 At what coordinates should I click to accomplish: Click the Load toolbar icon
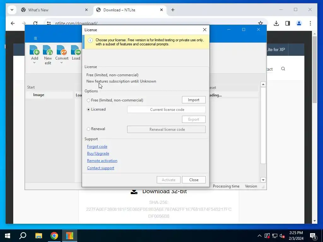coord(76,50)
